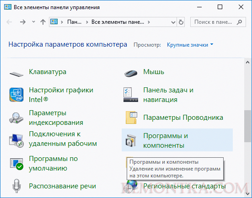Open the Mouse (Мышь) icon

(x=131, y=73)
